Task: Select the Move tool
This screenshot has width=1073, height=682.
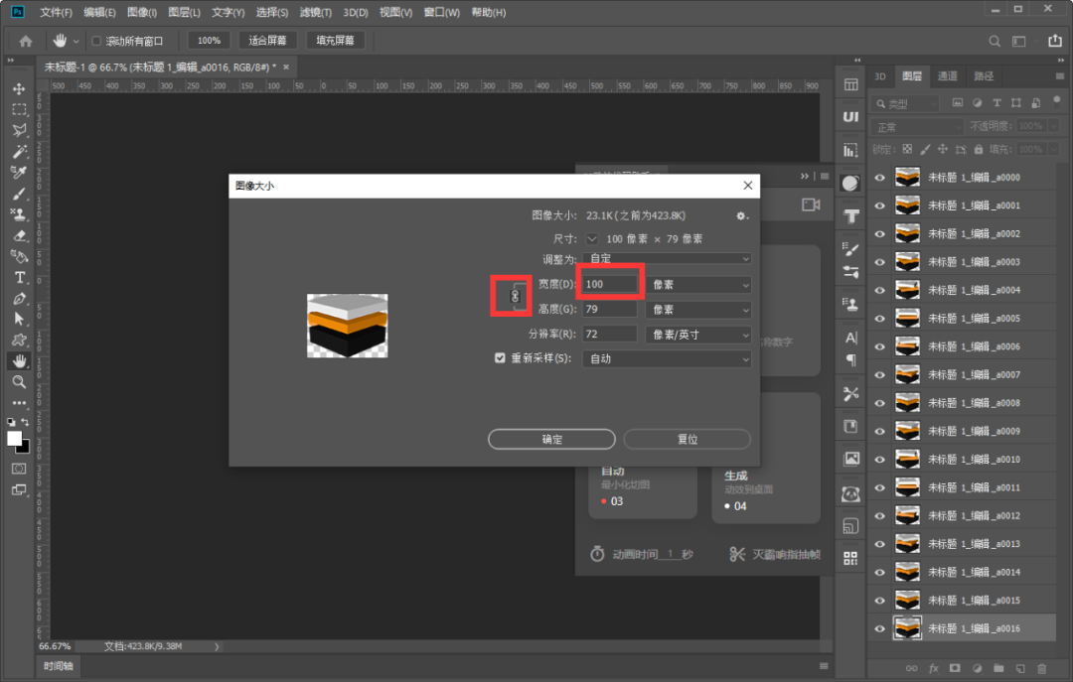Action: coord(19,89)
